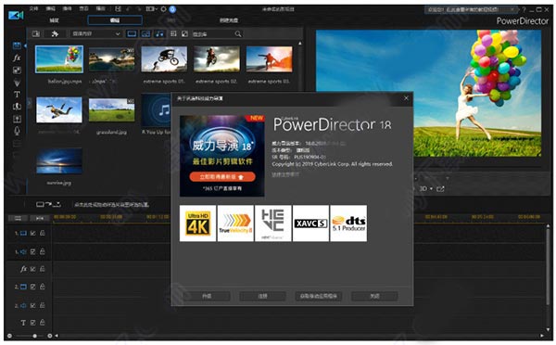Redo action via the redo arrow icon
556x345 pixels.
point(139,9)
